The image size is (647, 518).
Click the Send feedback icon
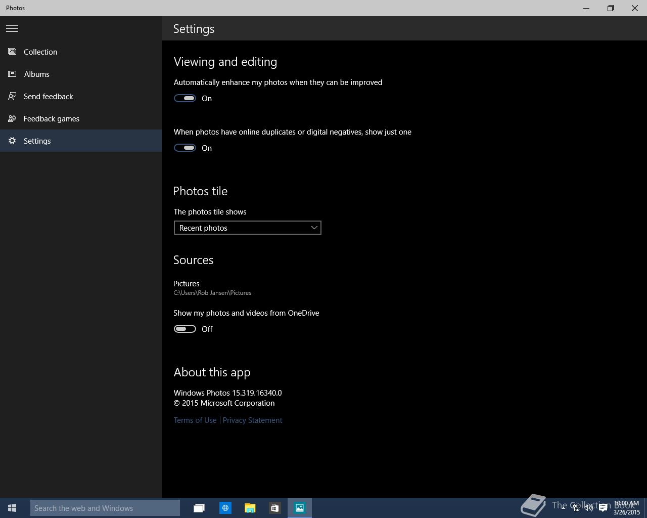click(12, 96)
